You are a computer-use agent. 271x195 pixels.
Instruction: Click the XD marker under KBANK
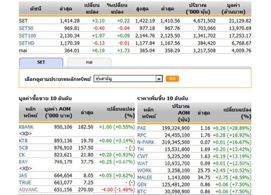(x=25, y=134)
